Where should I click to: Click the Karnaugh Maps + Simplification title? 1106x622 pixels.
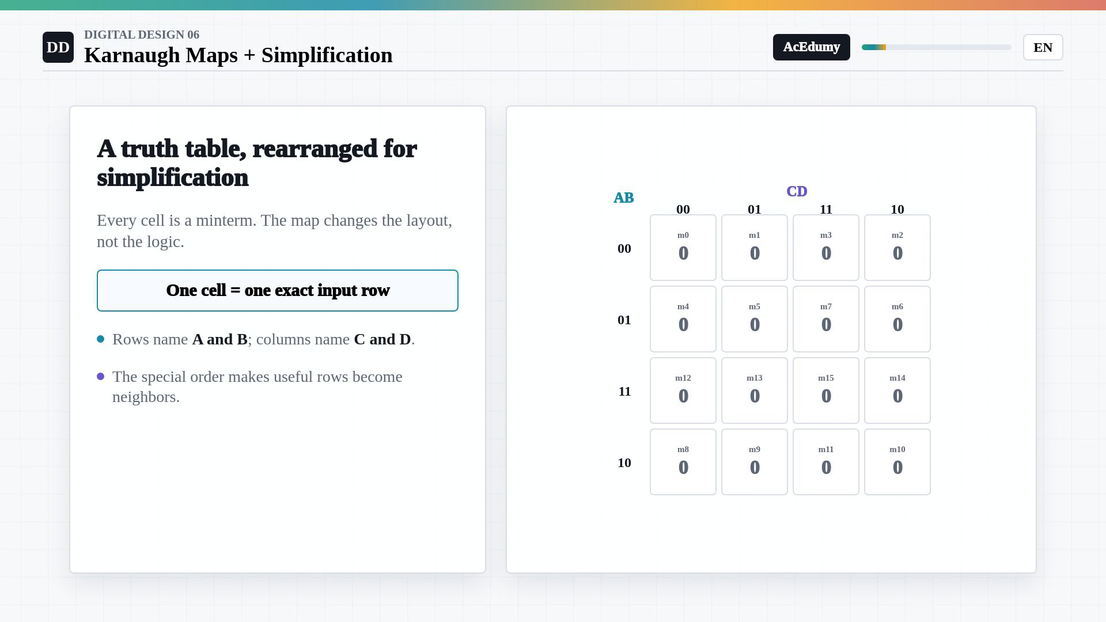click(x=238, y=55)
